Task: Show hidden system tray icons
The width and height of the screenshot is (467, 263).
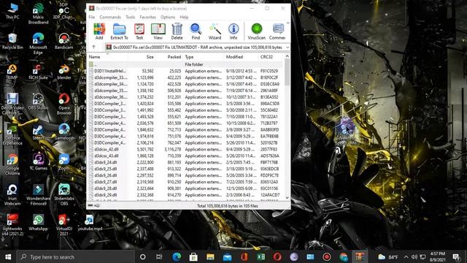Action: coord(406,256)
